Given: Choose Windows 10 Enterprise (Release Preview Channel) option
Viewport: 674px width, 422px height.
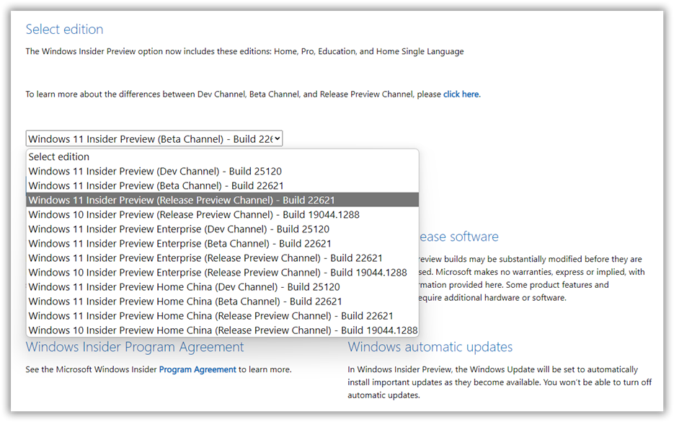Looking at the screenshot, I should [x=222, y=272].
